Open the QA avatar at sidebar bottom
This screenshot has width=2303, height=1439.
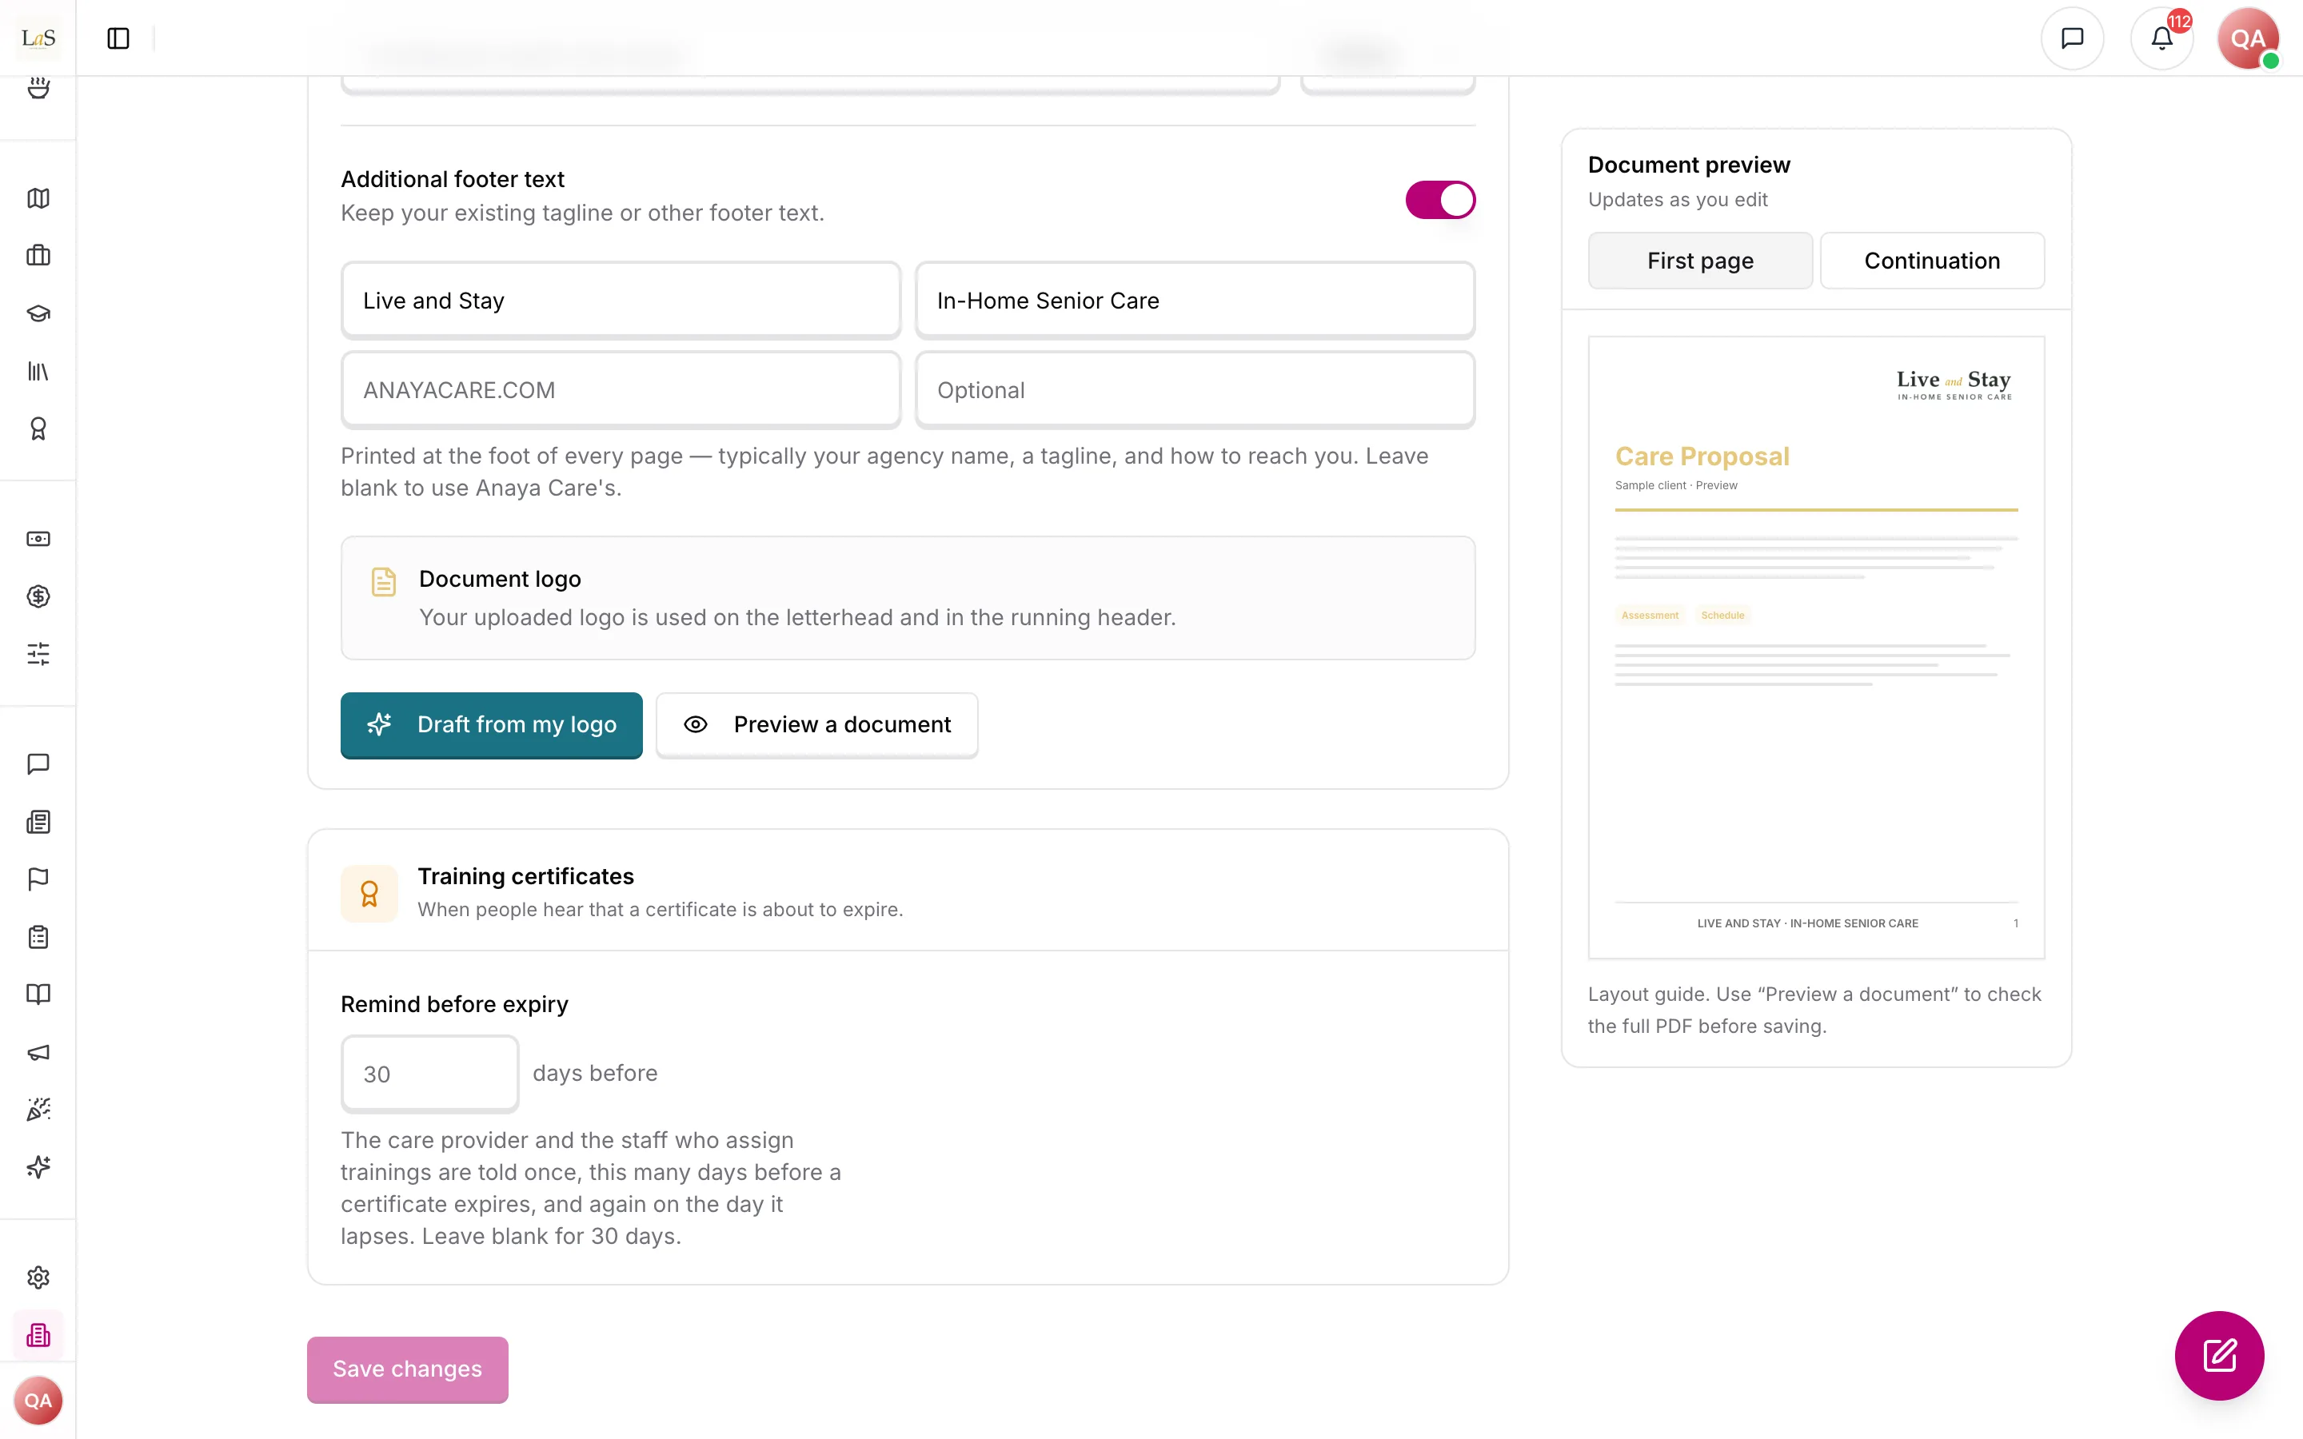[38, 1400]
